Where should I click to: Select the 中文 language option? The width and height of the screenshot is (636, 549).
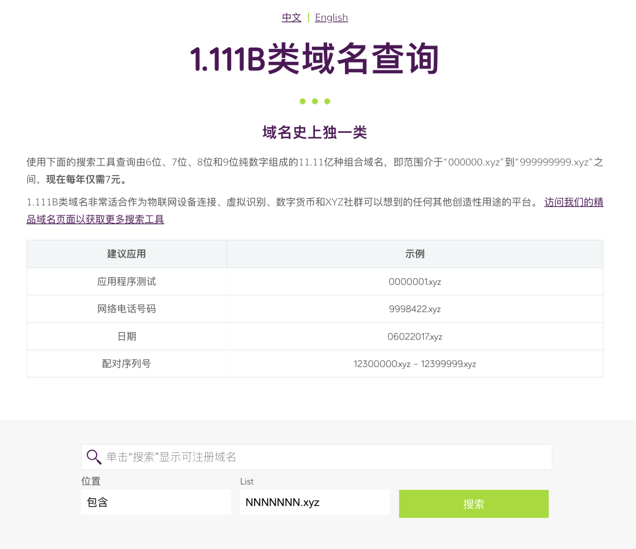291,17
